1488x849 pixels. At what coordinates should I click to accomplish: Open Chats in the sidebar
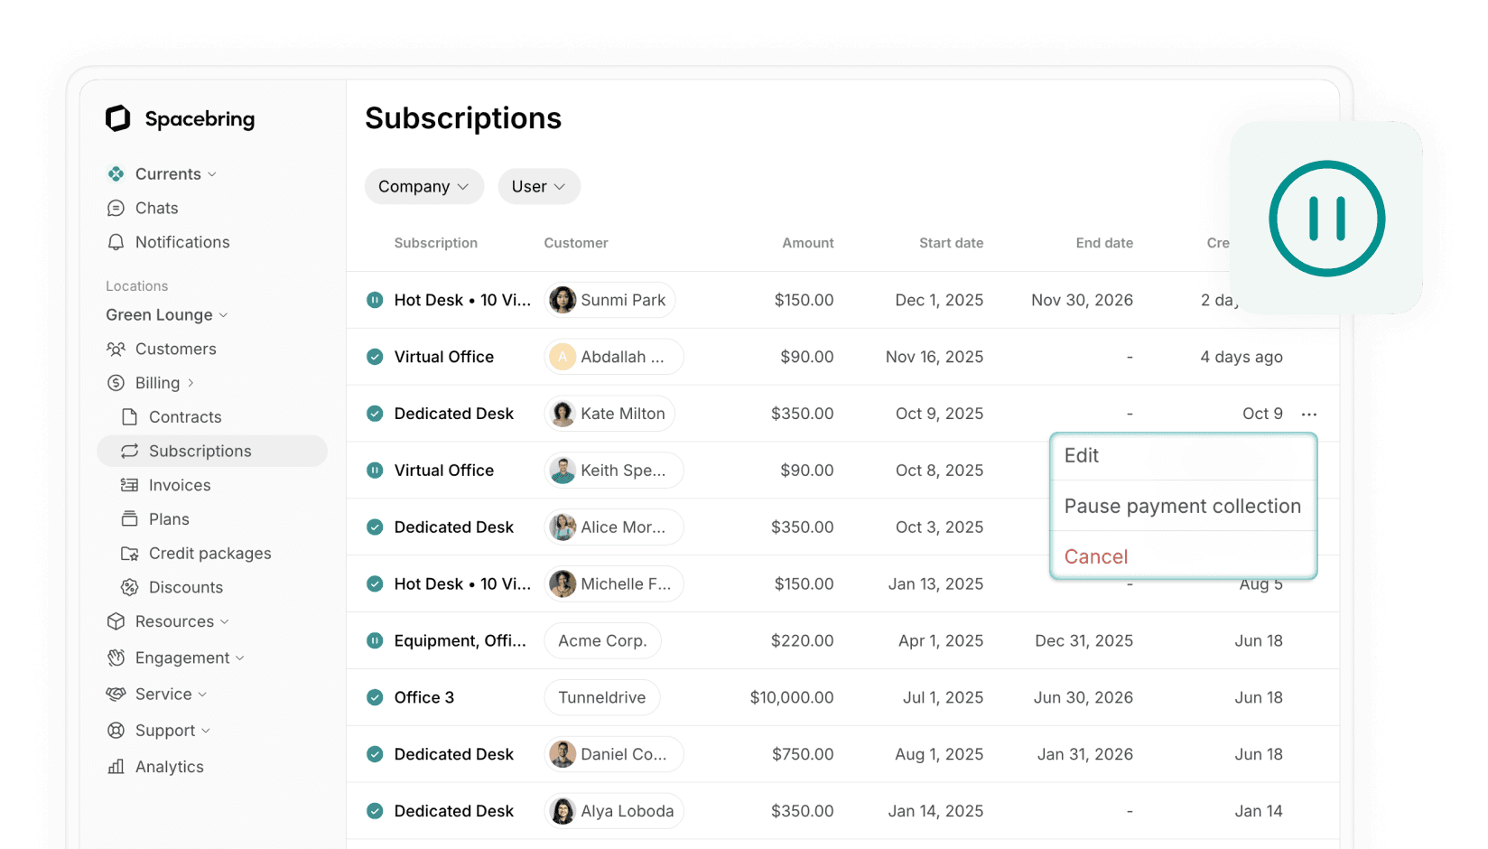(156, 208)
